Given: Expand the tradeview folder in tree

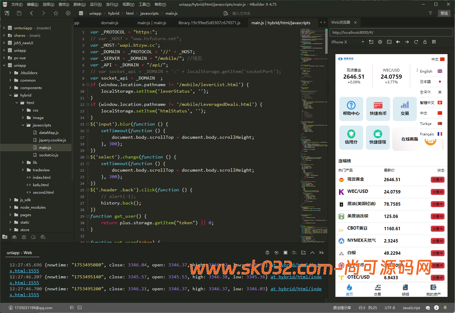Looking at the screenshot, I should pos(23,170).
